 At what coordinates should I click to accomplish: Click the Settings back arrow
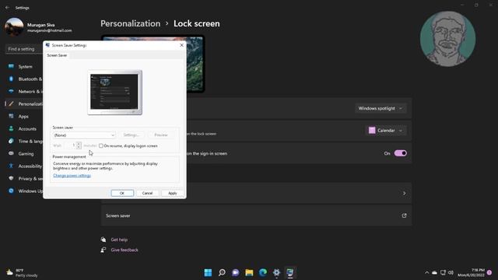click(x=7, y=8)
